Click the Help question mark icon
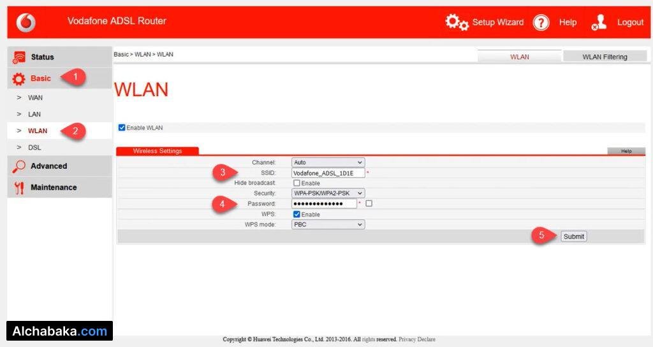The width and height of the screenshot is (653, 347). tap(541, 23)
